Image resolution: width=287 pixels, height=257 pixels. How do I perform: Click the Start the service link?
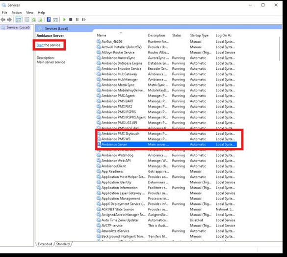click(x=40, y=45)
